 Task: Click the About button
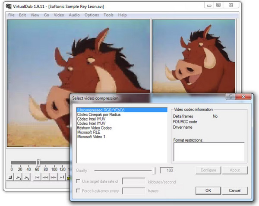[235, 170]
